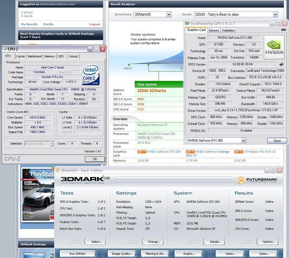Switch to the Mainboard tab in CPU-Z
The height and width of the screenshot is (258, 289).
(x=35, y=56)
